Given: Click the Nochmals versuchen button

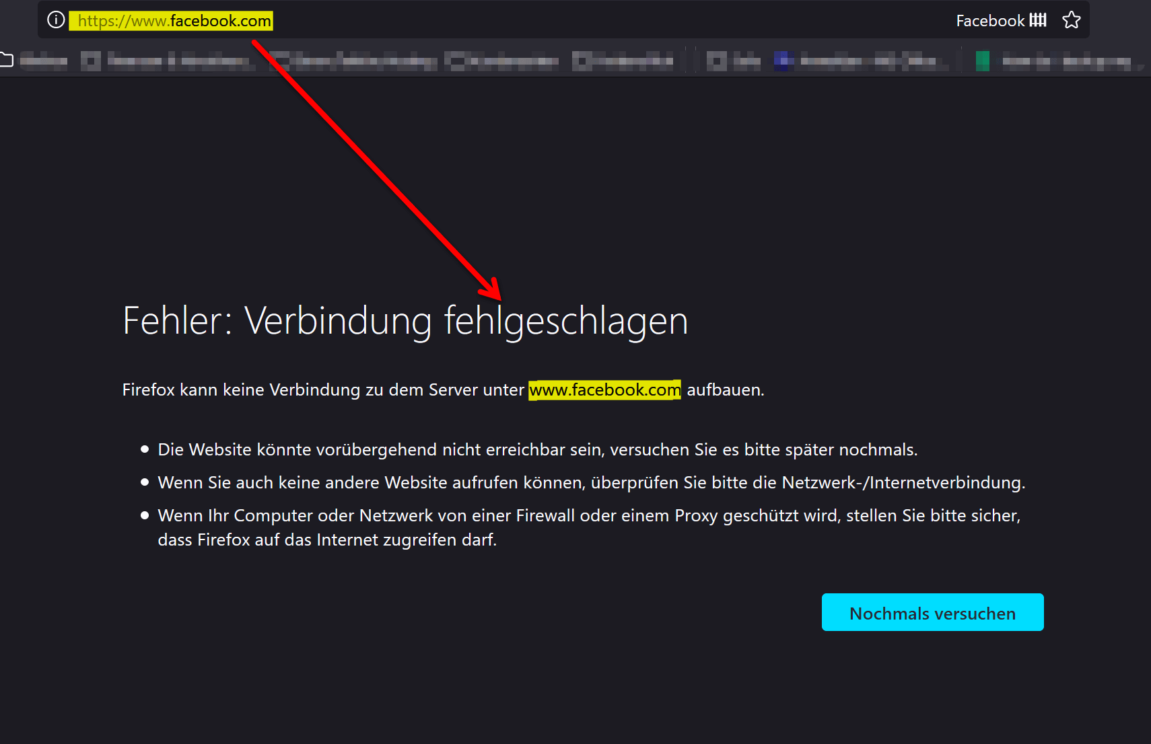Looking at the screenshot, I should [932, 612].
